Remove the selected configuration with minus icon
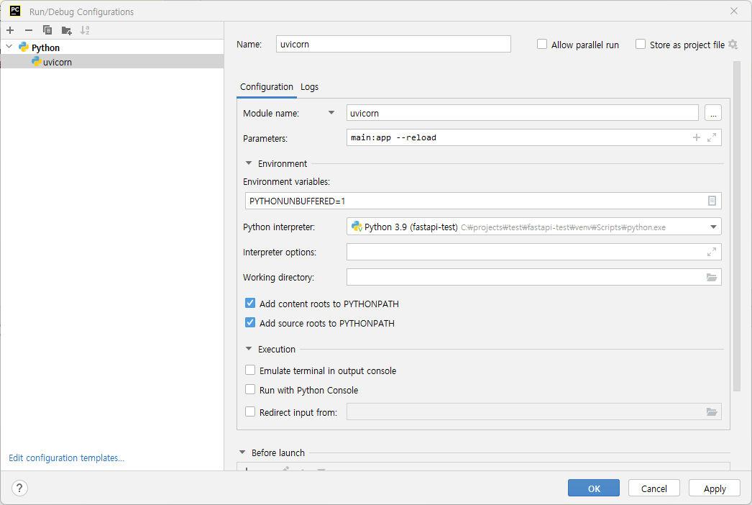 (29, 30)
